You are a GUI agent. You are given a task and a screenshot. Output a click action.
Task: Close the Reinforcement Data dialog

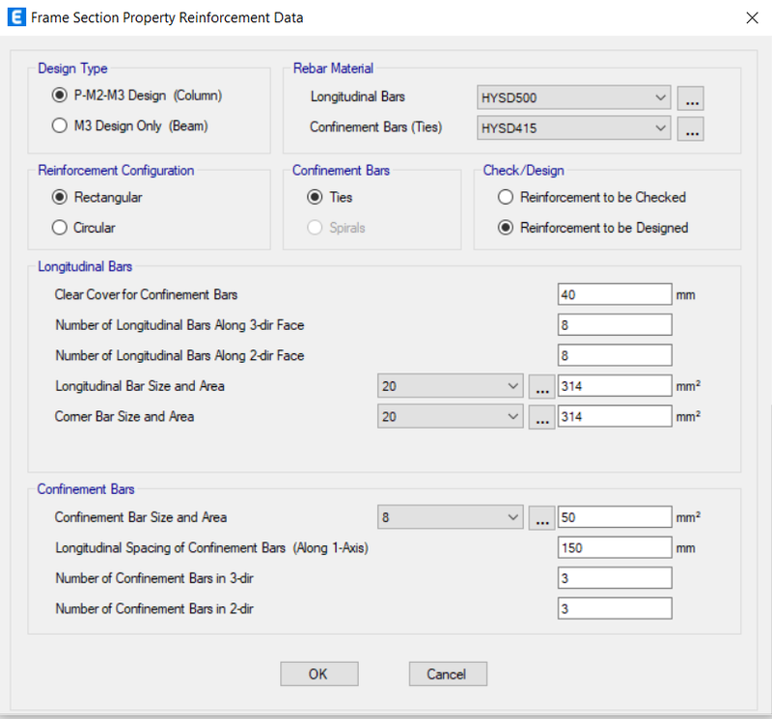752,17
